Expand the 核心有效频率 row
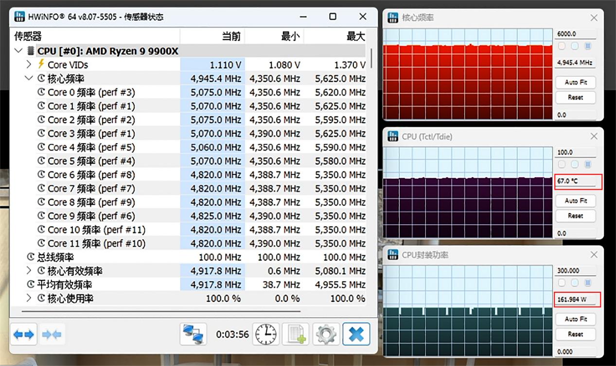The image size is (616, 366). tap(29, 270)
